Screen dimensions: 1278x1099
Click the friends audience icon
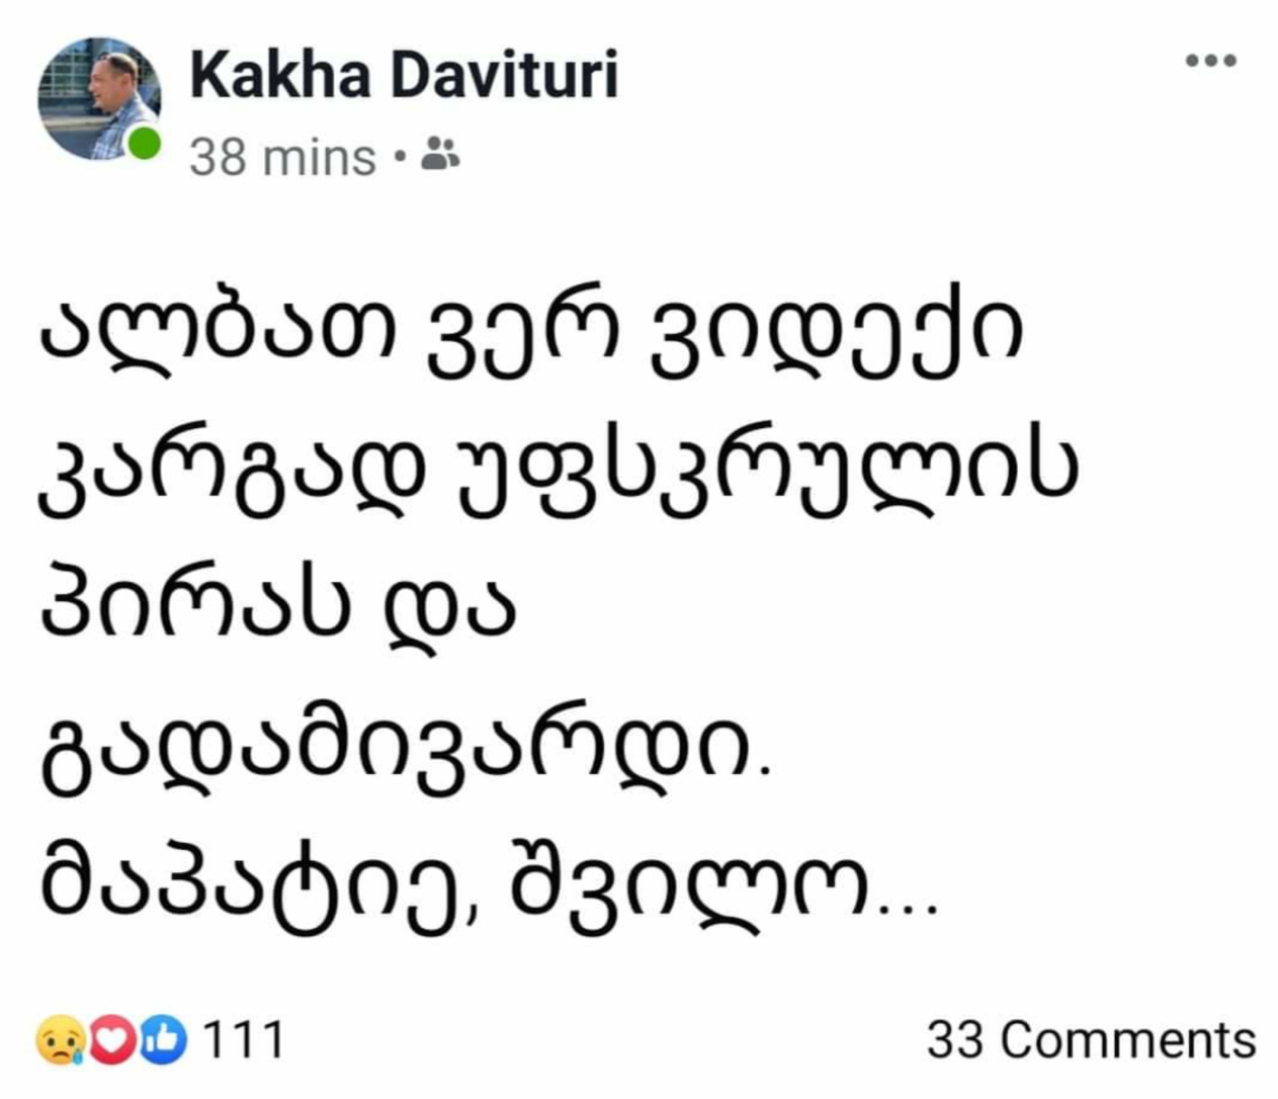(440, 154)
